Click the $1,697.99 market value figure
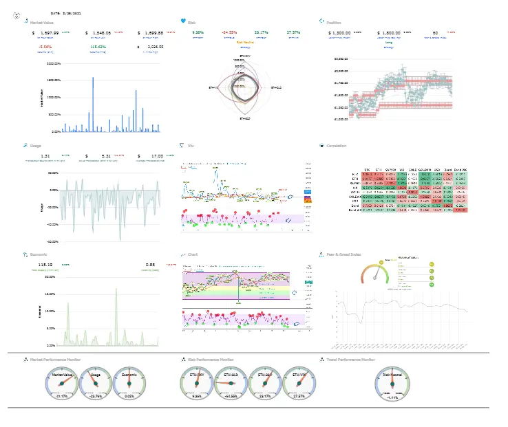This screenshot has height=427, width=508. pos(45,33)
